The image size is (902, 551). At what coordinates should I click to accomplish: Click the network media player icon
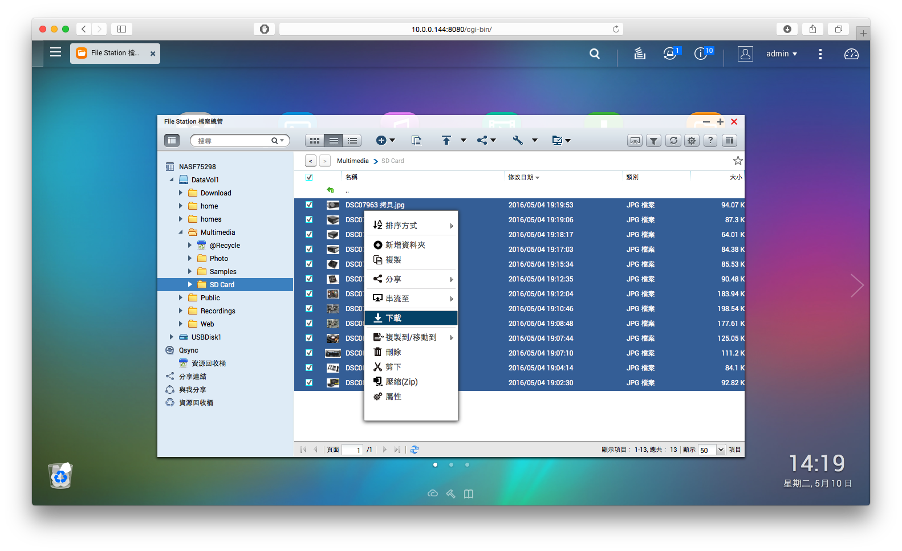[x=635, y=141]
